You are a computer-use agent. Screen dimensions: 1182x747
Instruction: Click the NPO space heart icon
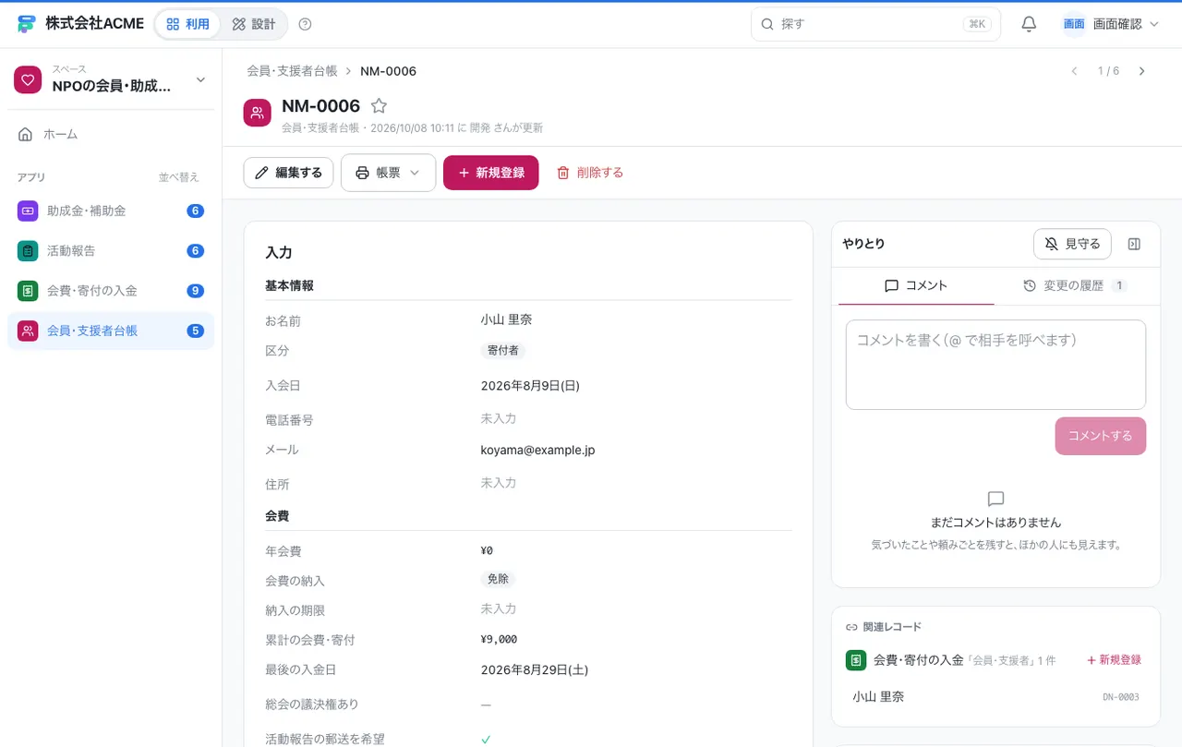29,79
